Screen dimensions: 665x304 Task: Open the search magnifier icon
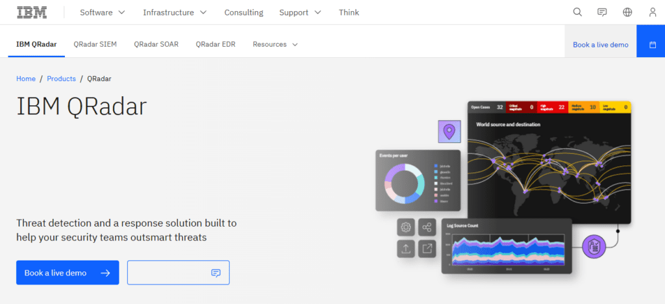pyautogui.click(x=577, y=12)
